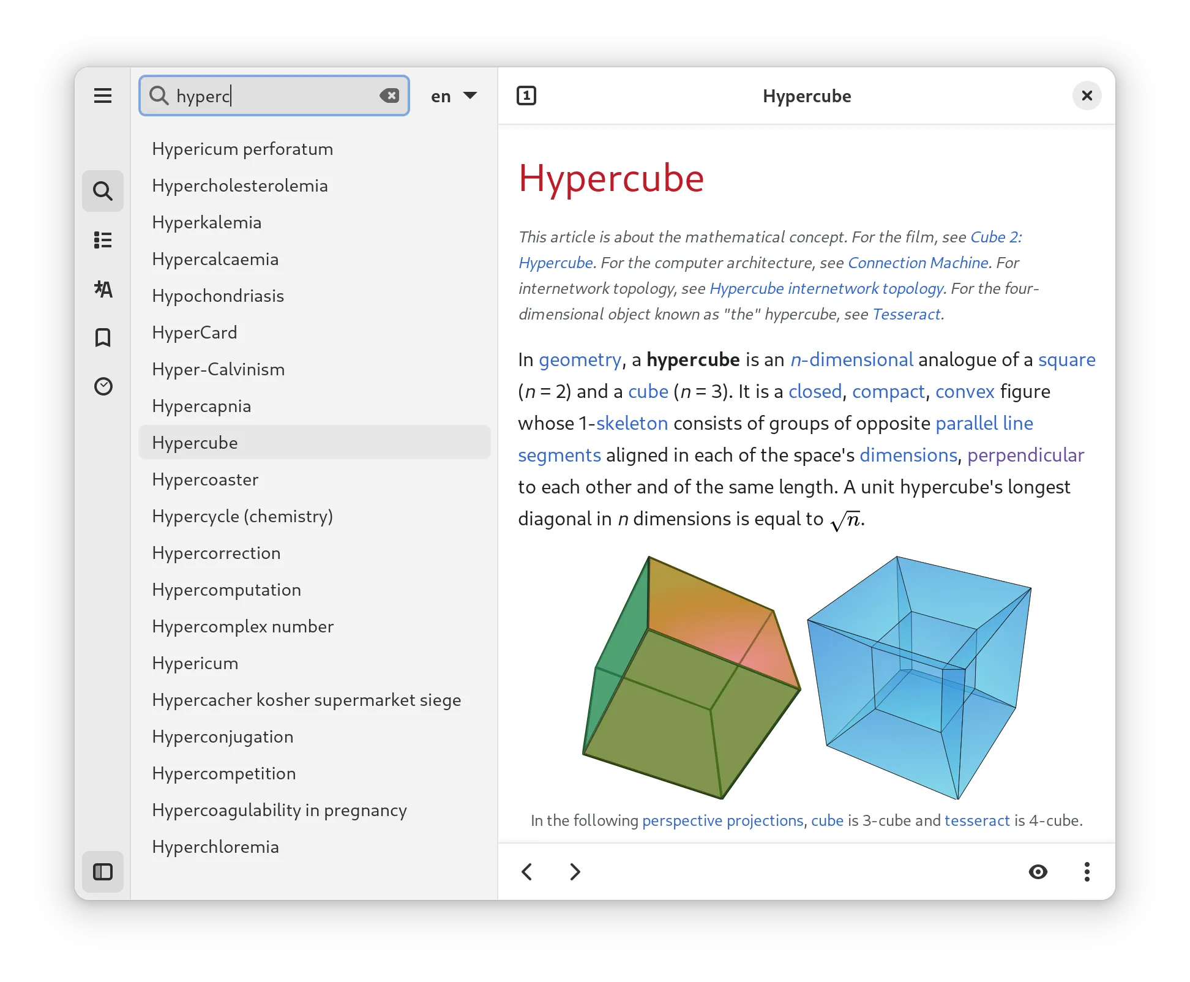Open the tab counter button
1190x982 pixels.
point(526,96)
